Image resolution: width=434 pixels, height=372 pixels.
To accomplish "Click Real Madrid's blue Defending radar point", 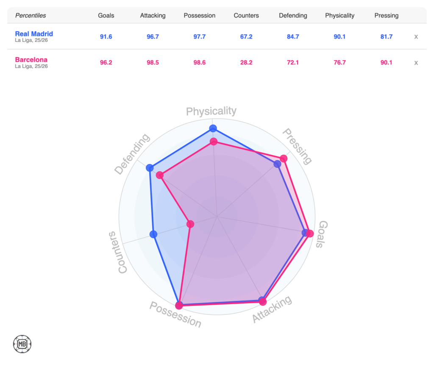I will (x=149, y=168).
